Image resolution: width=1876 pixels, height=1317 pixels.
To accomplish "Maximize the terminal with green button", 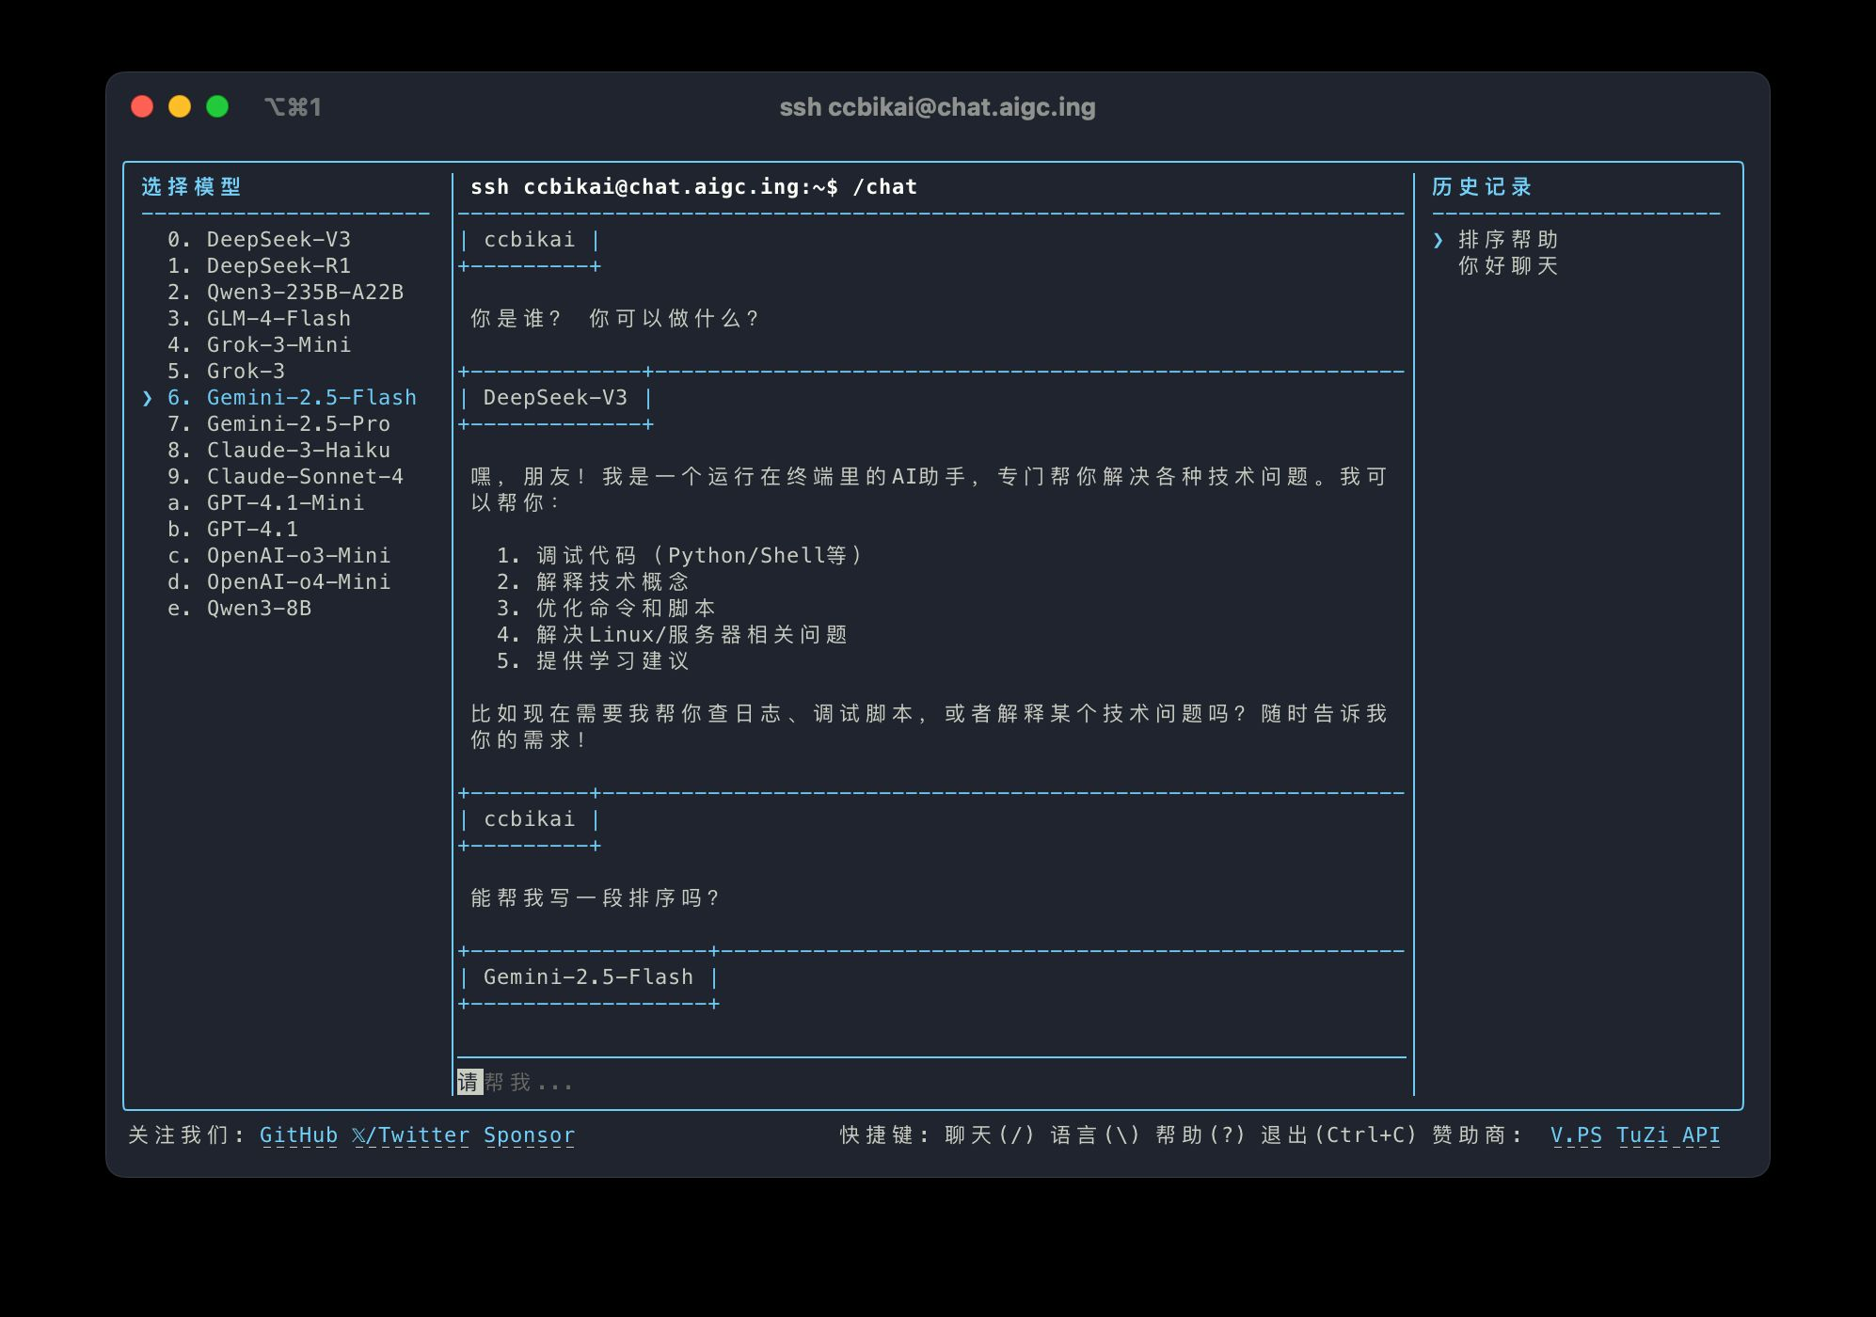I will [x=217, y=106].
